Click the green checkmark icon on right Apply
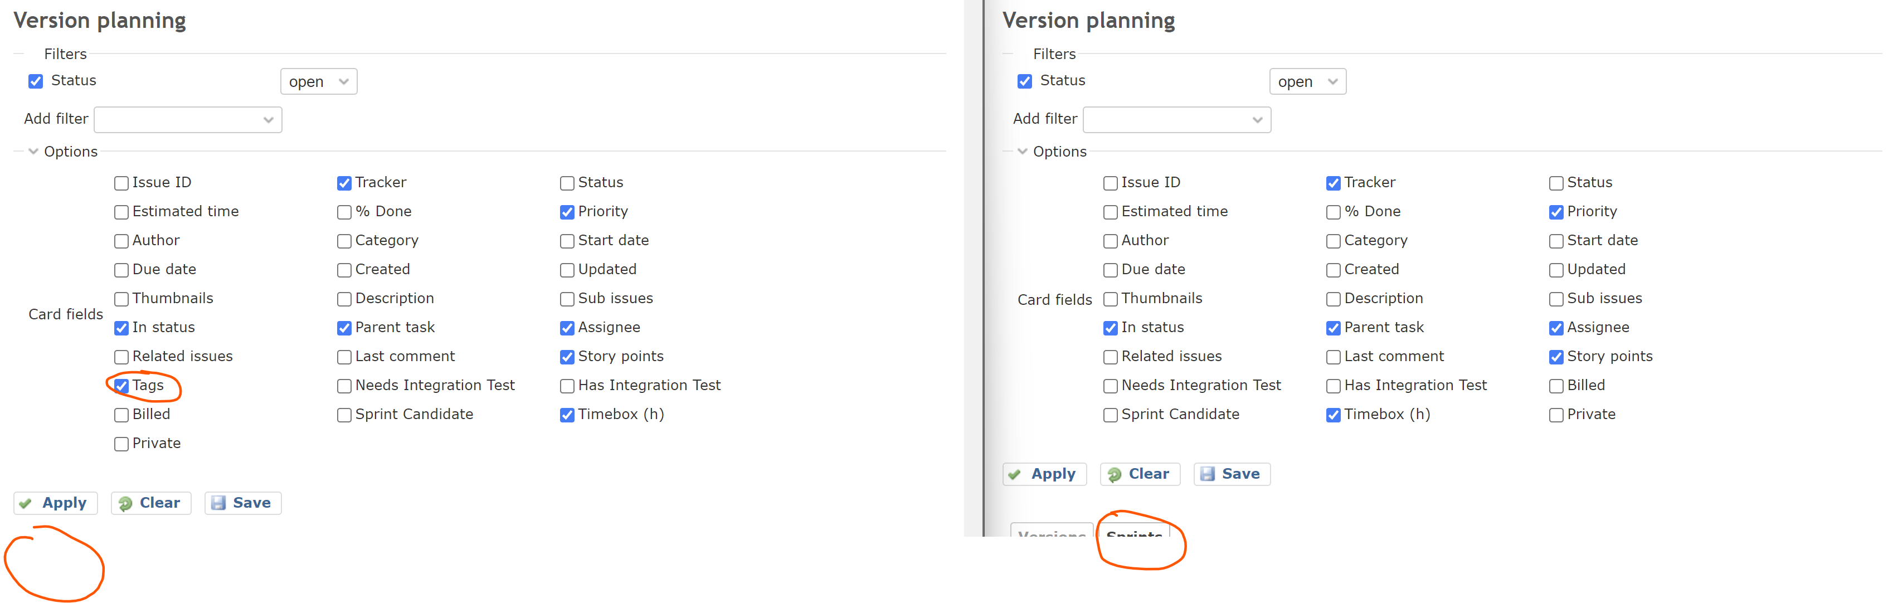Image resolution: width=1888 pixels, height=603 pixels. [x=1014, y=475]
